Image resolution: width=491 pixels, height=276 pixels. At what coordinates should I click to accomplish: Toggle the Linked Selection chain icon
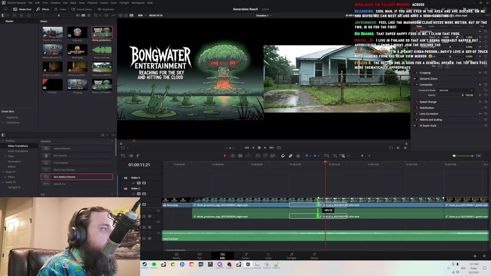[x=290, y=156]
